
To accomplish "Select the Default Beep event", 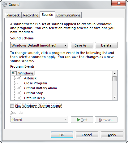I will click(34, 98).
